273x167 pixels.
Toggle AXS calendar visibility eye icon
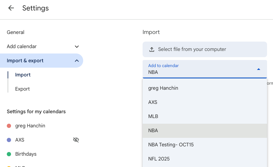76,140
